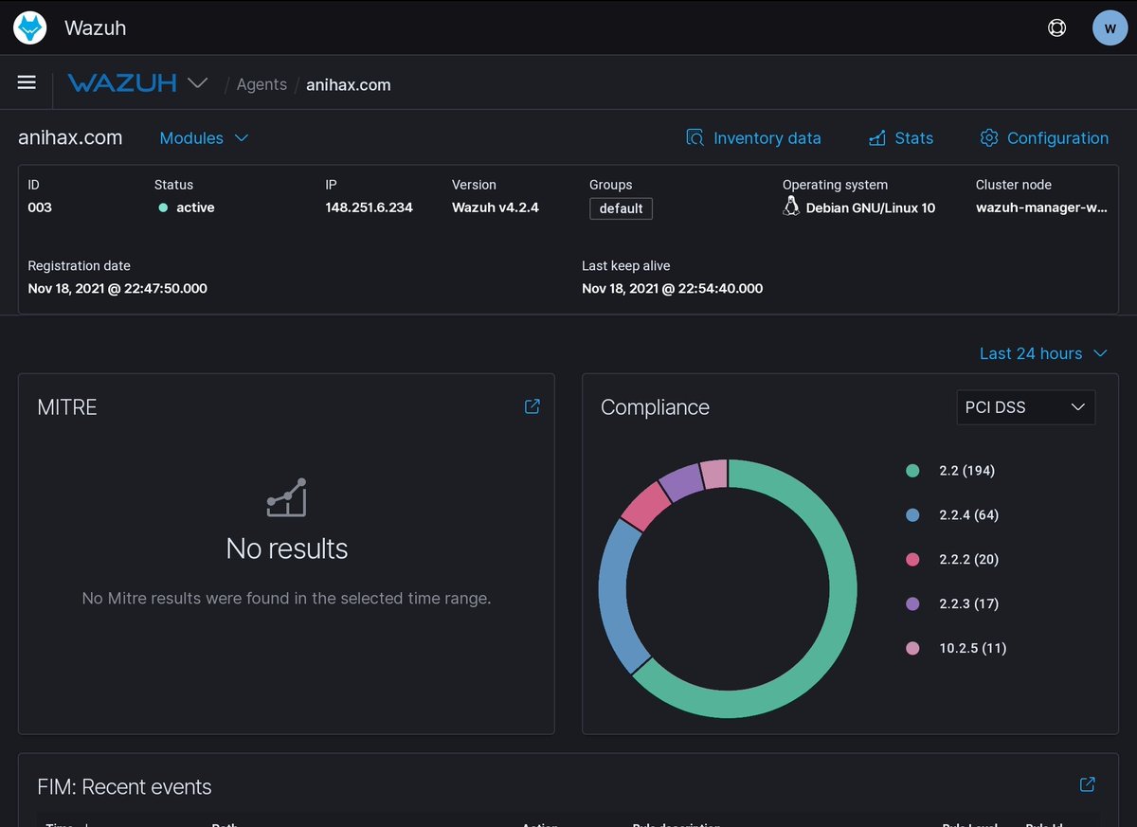1137x827 pixels.
Task: Click the anihax.com breadcrumb
Action: click(x=348, y=84)
